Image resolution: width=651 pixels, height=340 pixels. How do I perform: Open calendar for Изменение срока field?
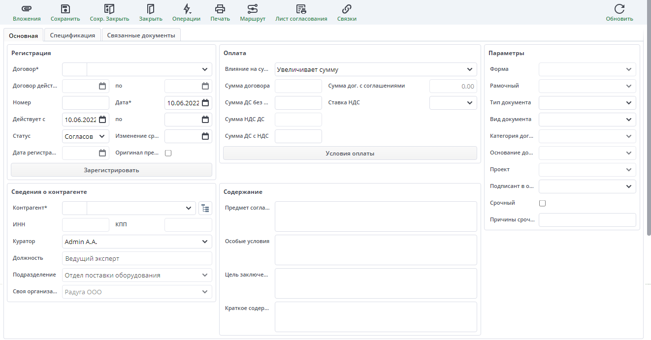click(205, 136)
